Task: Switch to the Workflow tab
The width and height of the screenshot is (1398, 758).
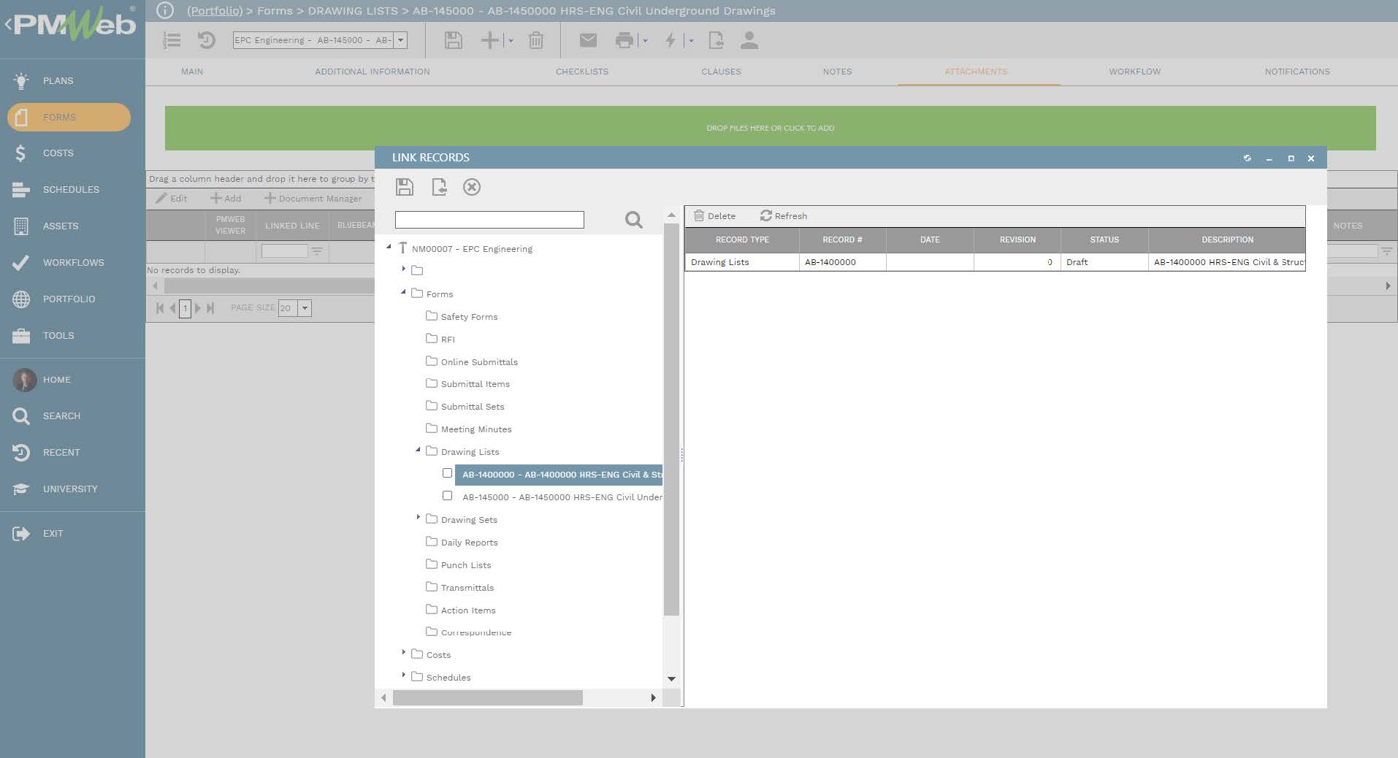Action: [x=1134, y=72]
